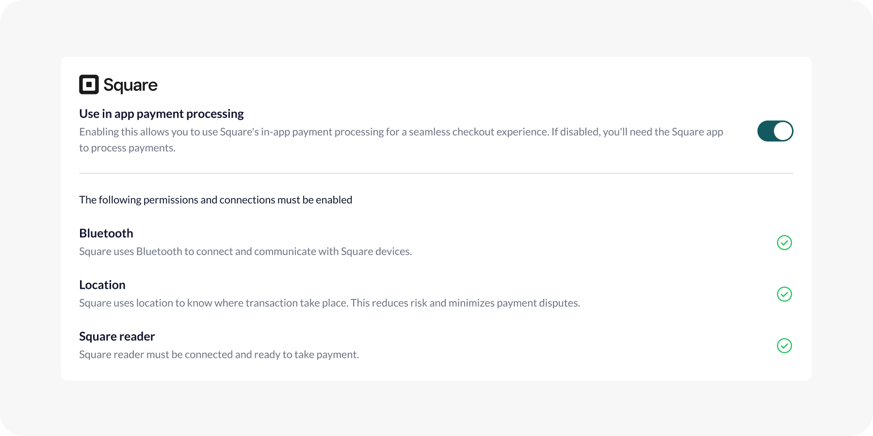The image size is (873, 436).
Task: Select the Square reader heading
Action: [x=117, y=337]
